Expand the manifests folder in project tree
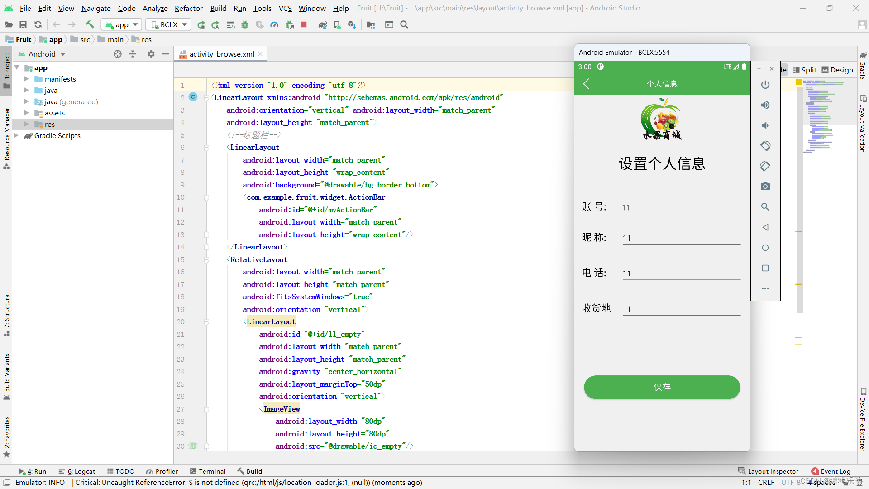The image size is (869, 489). pos(26,79)
